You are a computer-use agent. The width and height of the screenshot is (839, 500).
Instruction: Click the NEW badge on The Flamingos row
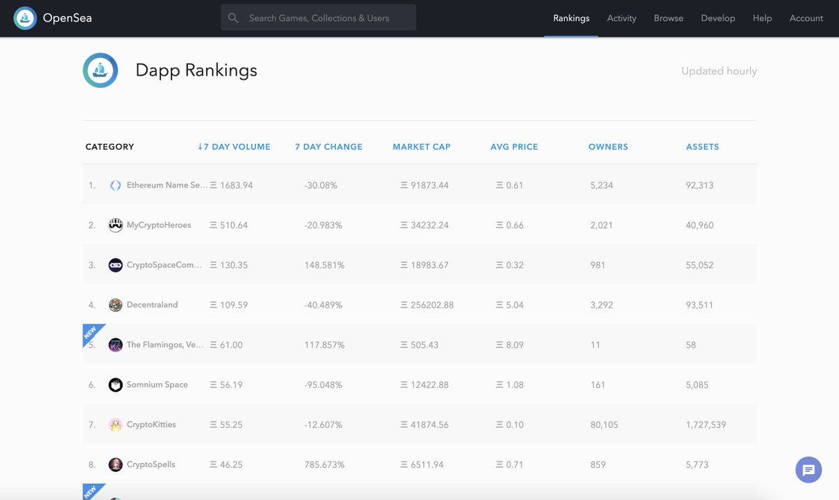click(92, 334)
